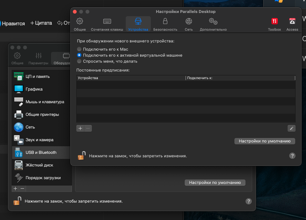
Task: Click the pencil edit button below table
Action: pos(291,128)
